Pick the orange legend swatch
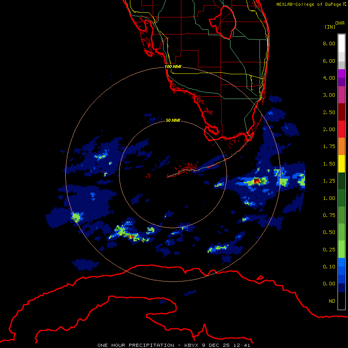The width and height of the screenshot is (348, 348). pyautogui.click(x=341, y=146)
